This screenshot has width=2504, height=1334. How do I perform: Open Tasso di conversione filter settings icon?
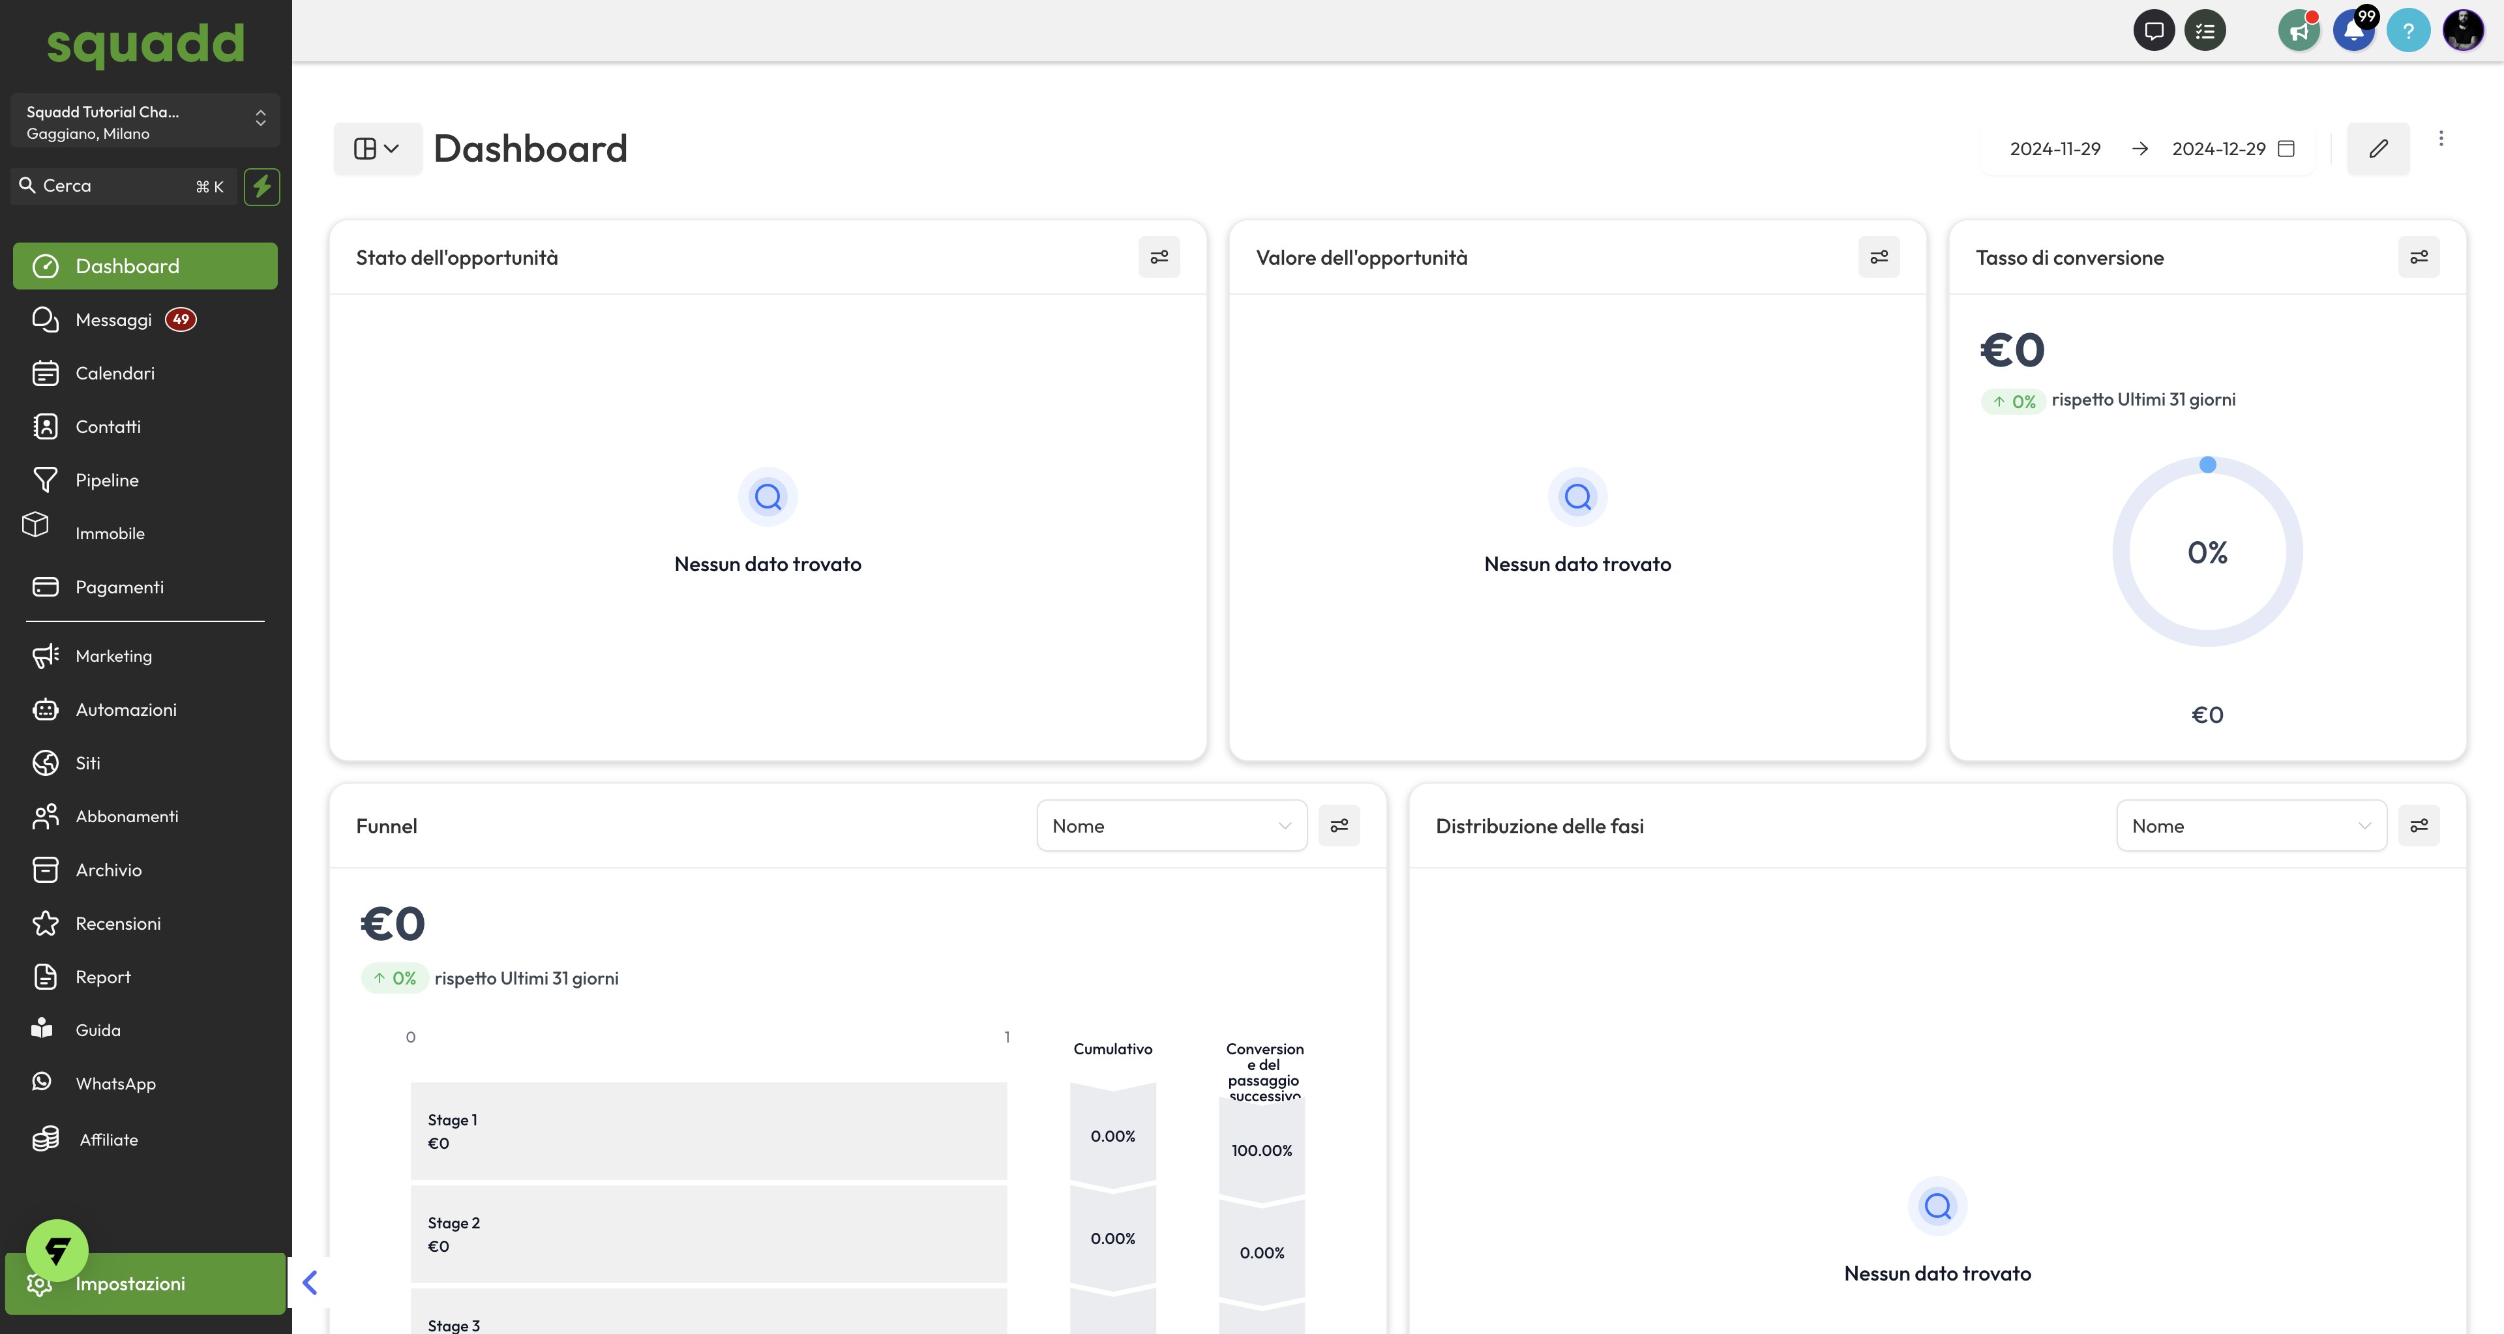click(2419, 258)
